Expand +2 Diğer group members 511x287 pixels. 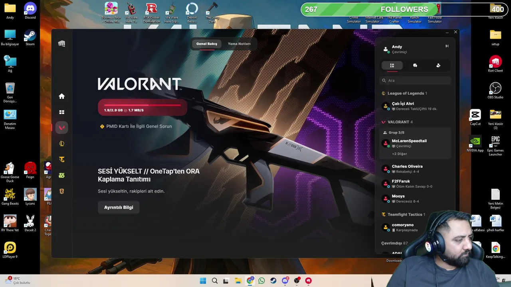point(400,154)
